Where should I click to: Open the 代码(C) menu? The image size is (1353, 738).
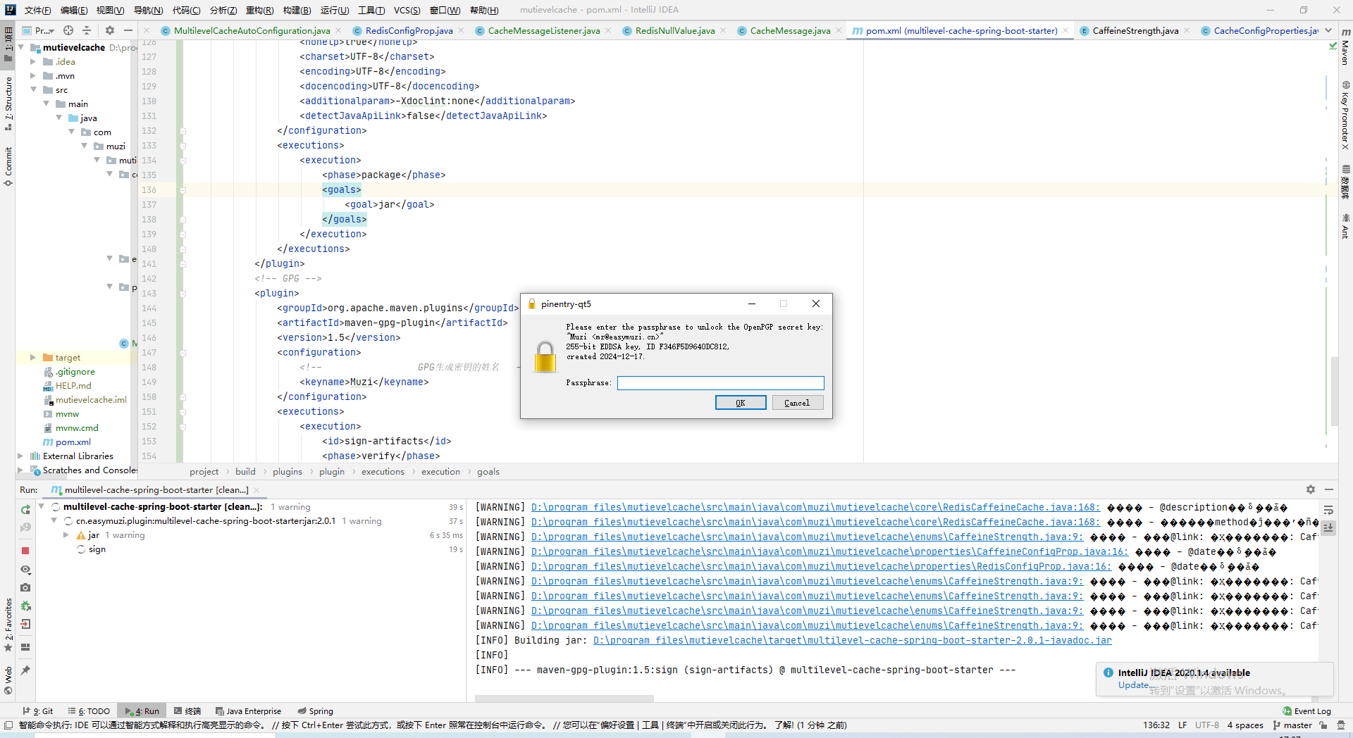pos(186,10)
